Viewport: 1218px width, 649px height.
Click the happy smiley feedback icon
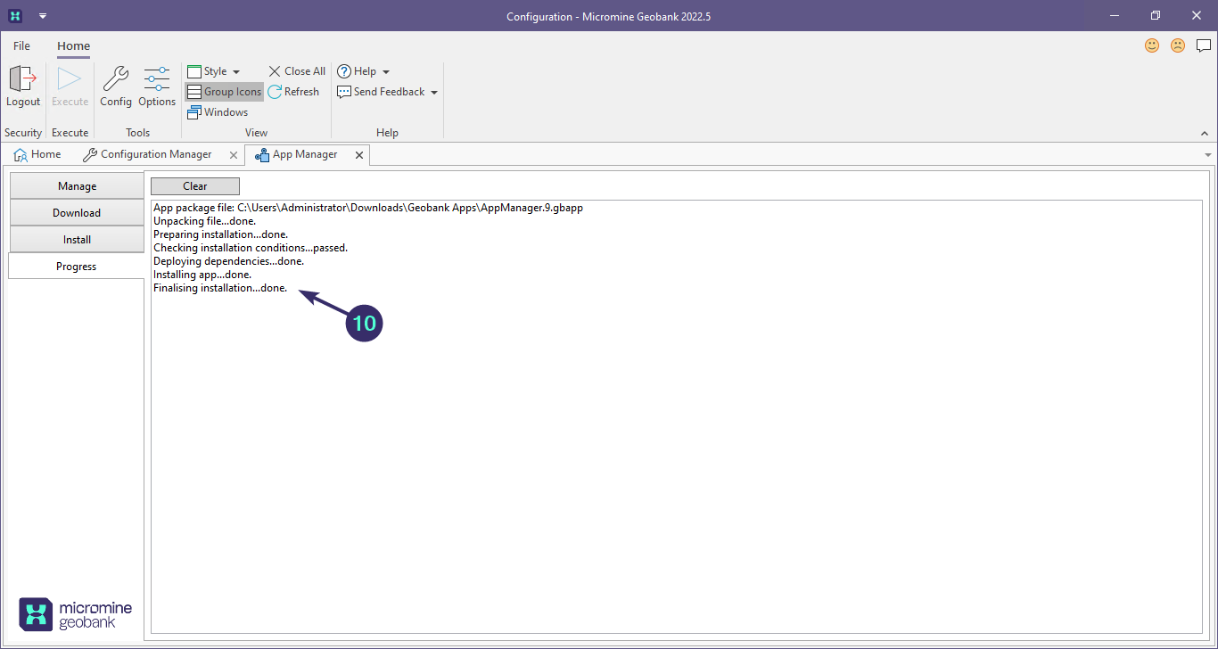pos(1152,45)
